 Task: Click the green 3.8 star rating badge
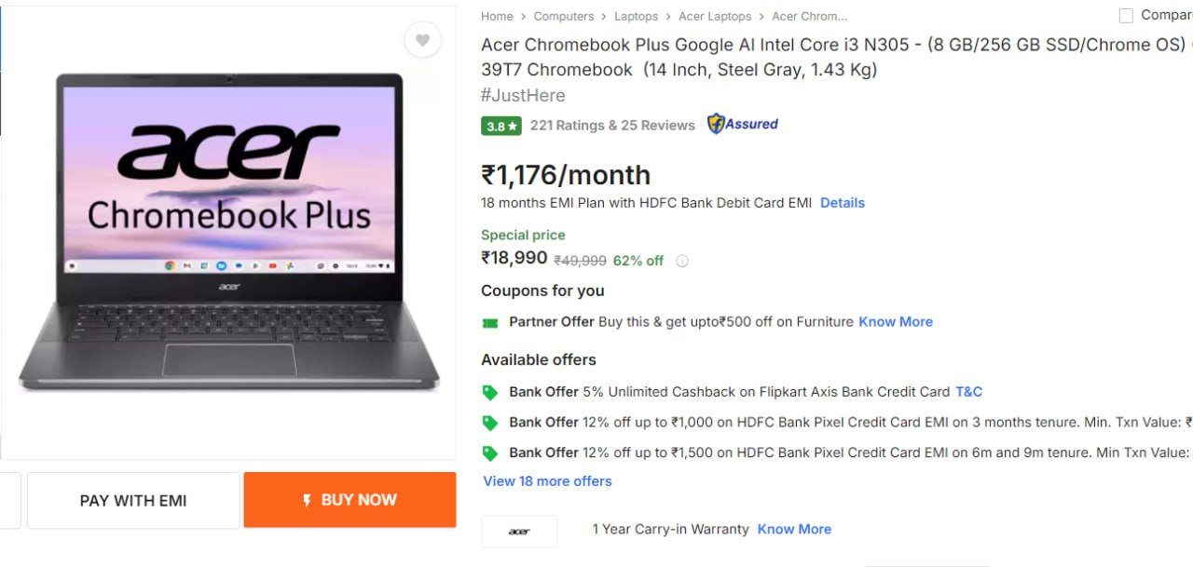501,126
